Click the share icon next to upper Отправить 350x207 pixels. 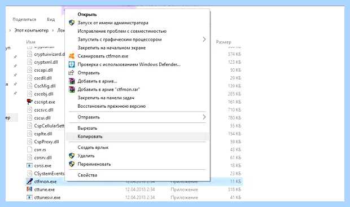(x=72, y=73)
